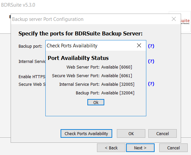Select the Internal Service Port 32005 status
The width and height of the screenshot is (191, 155).
coord(97,84)
